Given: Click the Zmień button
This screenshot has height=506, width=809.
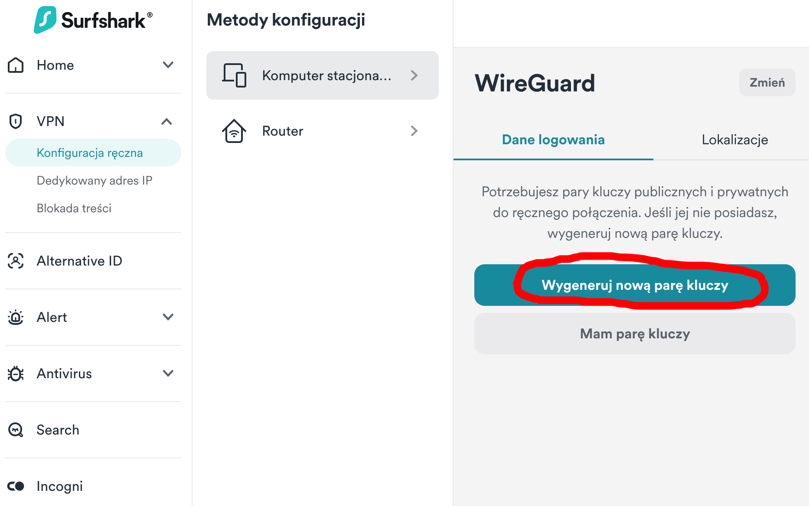Looking at the screenshot, I should click(767, 82).
